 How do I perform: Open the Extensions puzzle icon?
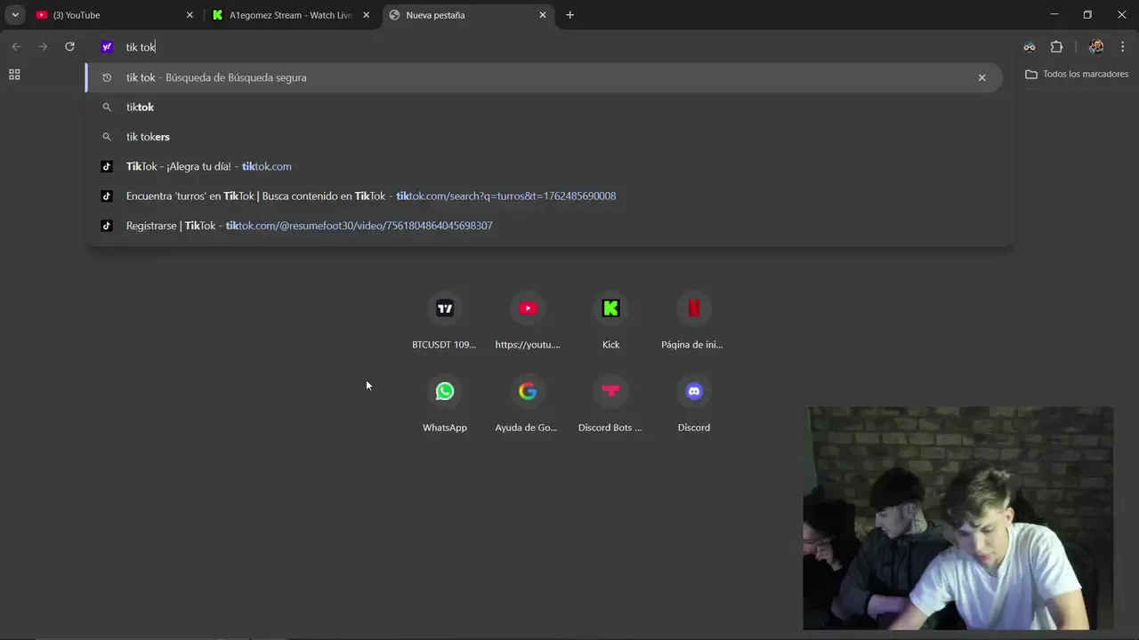1057,47
